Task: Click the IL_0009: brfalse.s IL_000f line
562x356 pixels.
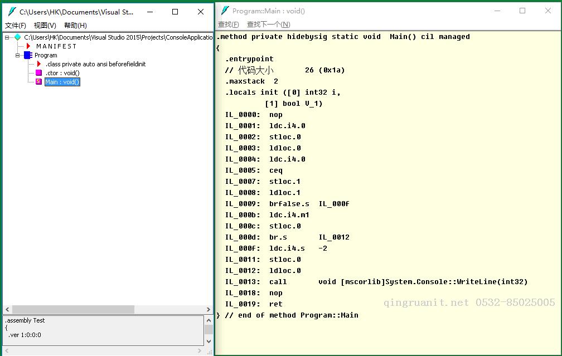Action: point(287,204)
